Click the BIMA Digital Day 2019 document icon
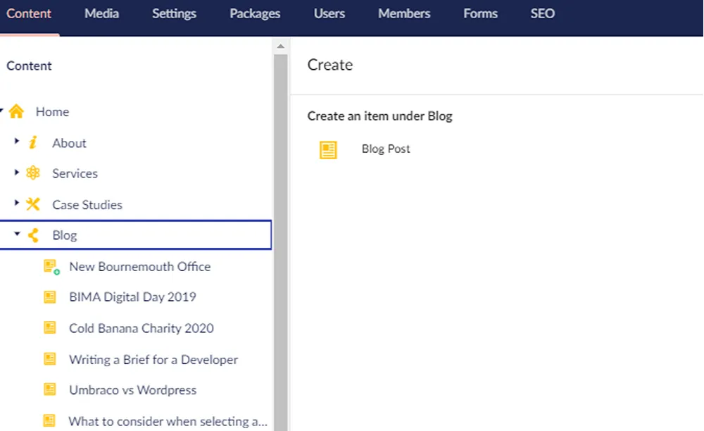The height and width of the screenshot is (431, 704). pos(49,296)
